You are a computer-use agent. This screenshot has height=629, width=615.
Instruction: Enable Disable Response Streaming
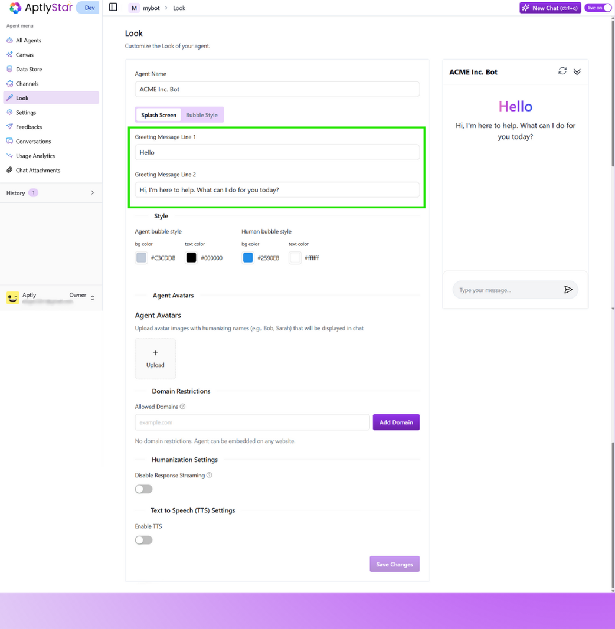[x=143, y=489]
